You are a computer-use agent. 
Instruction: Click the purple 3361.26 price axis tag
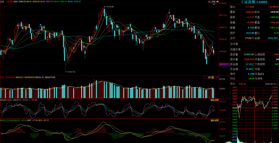tap(223, 64)
